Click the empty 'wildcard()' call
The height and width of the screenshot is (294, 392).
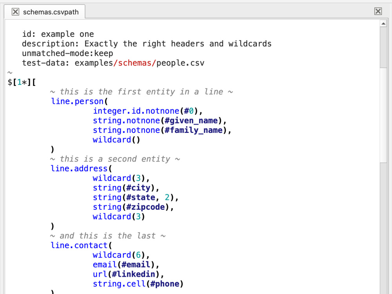coord(116,140)
